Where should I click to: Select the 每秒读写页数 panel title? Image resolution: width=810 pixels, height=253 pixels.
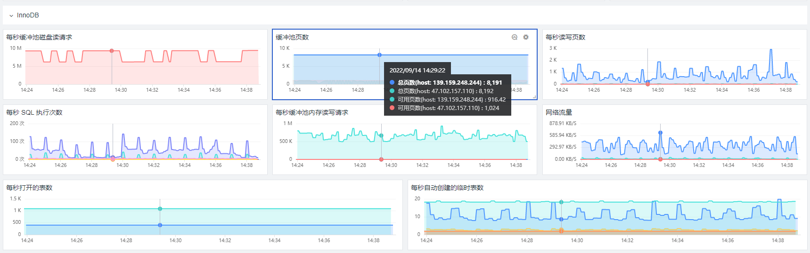565,37
